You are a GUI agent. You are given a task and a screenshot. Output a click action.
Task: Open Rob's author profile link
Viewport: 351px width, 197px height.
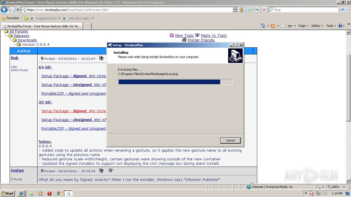coord(15,58)
